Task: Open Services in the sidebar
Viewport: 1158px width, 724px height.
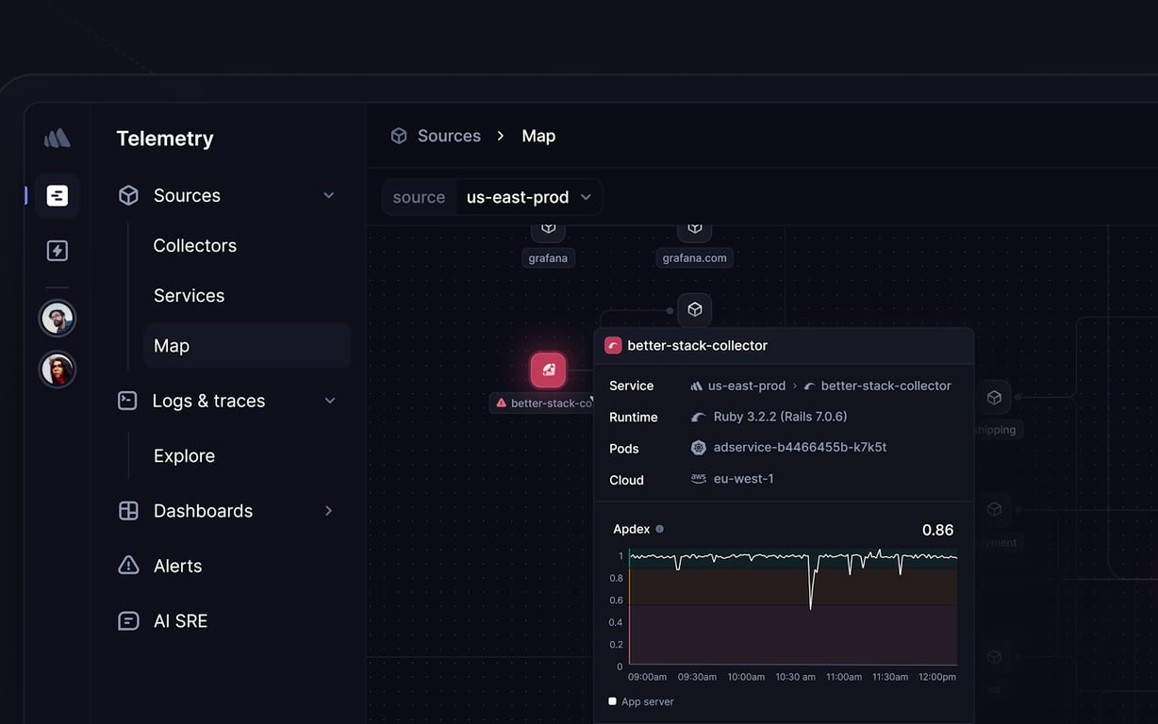Action: pyautogui.click(x=190, y=295)
